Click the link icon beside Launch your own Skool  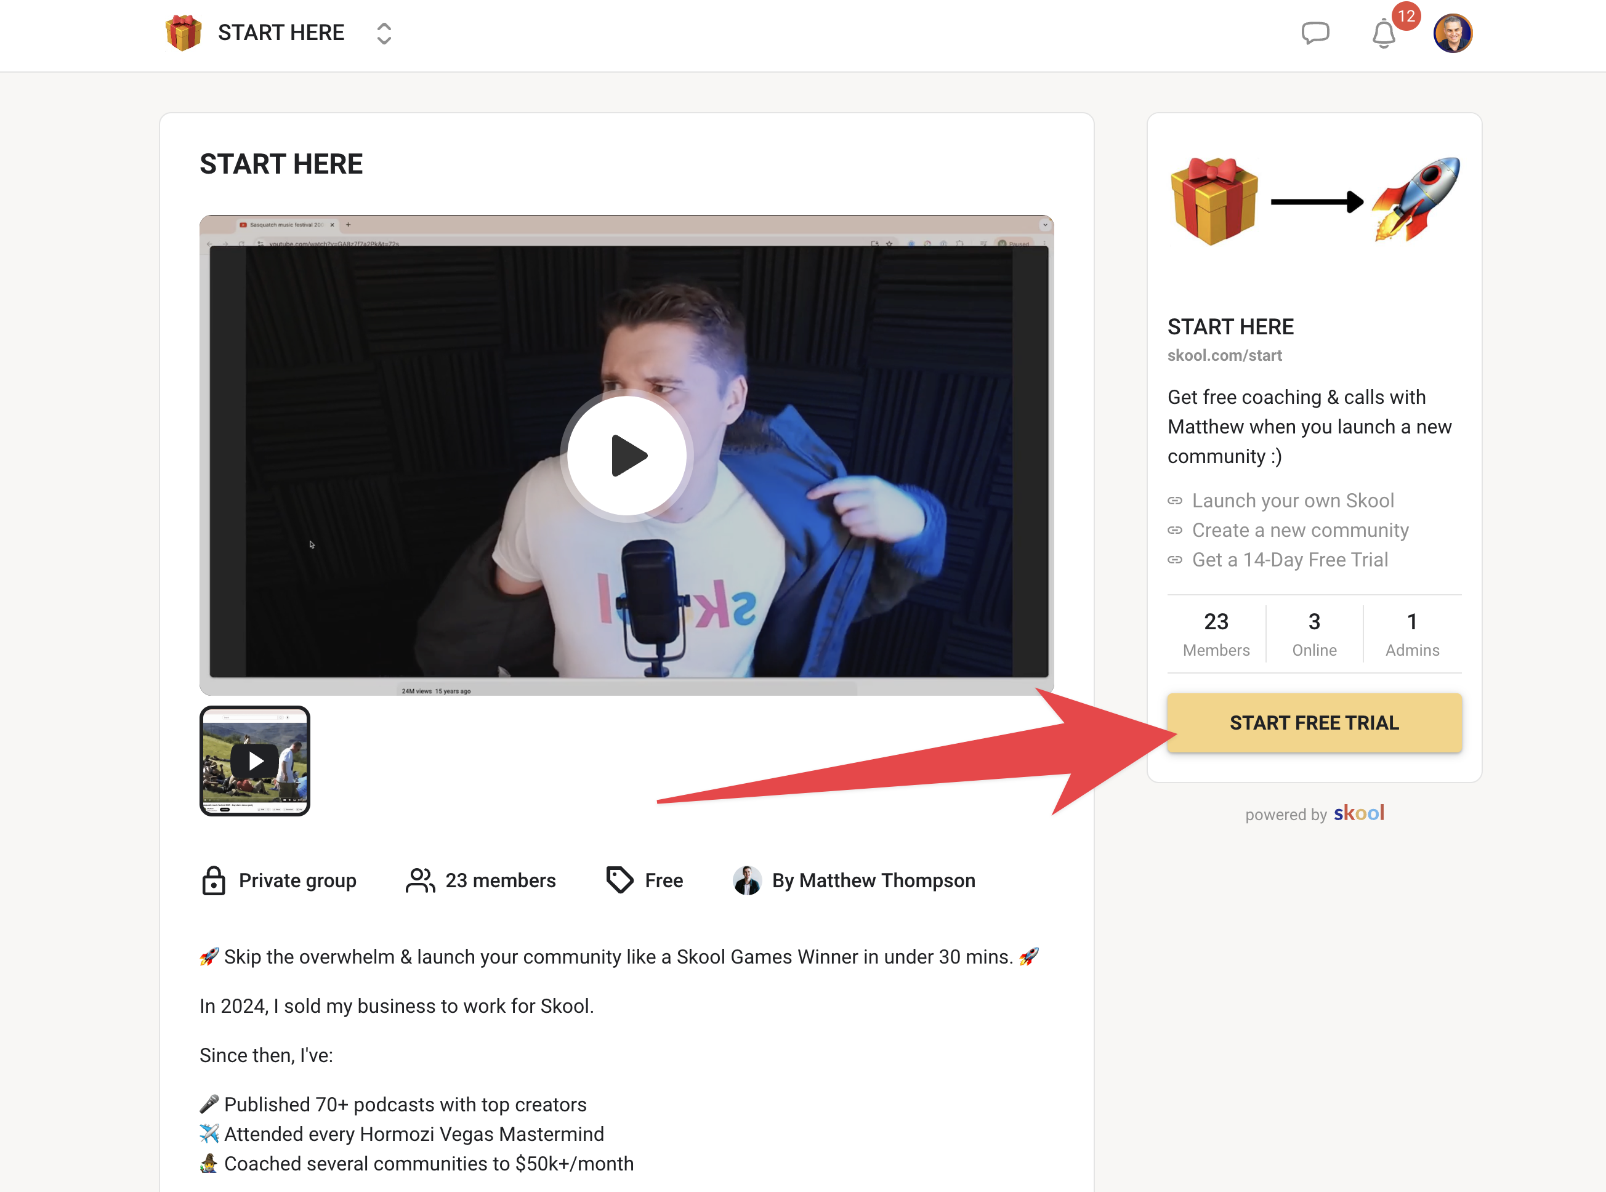coord(1176,500)
